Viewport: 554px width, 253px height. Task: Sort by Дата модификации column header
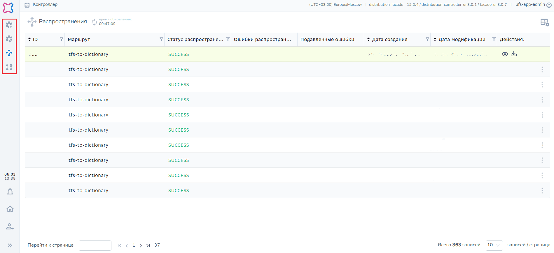point(462,39)
